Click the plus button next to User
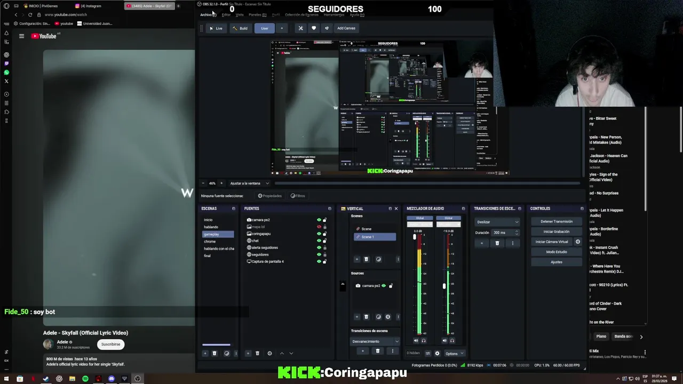 click(x=282, y=28)
